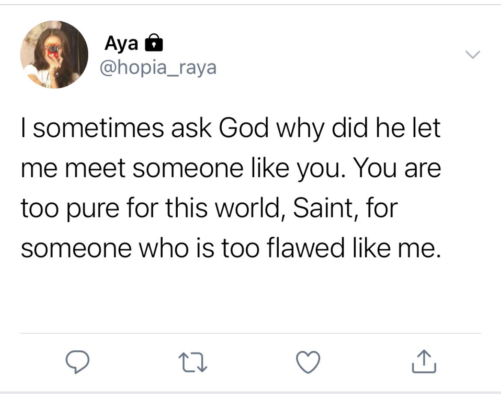This screenshot has width=501, height=394.
Task: Open Aya's profile picture
Action: click(54, 55)
